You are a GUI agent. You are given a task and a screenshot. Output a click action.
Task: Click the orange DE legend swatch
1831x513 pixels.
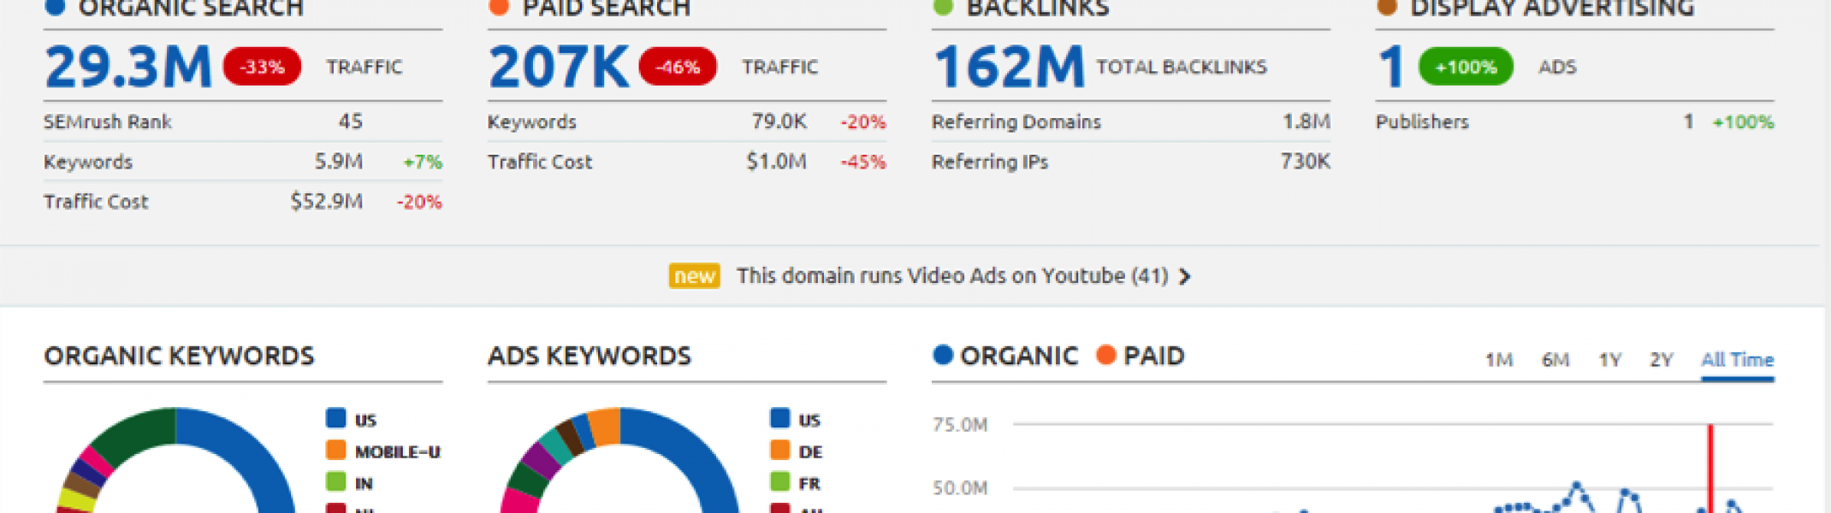780,450
